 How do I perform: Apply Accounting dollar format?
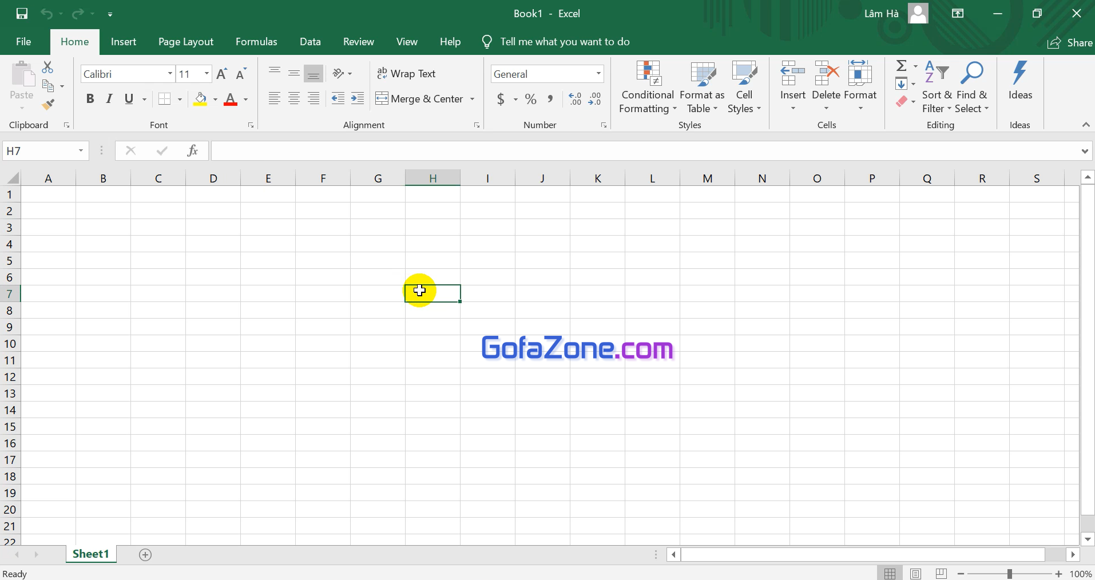(501, 99)
